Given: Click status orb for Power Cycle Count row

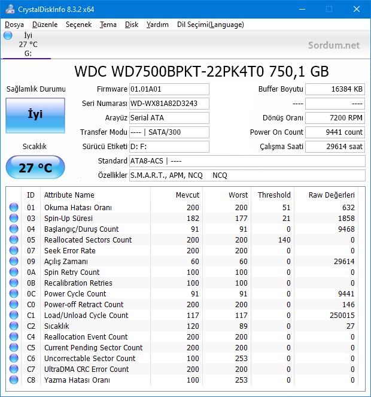Looking at the screenshot, I should click(14, 293).
